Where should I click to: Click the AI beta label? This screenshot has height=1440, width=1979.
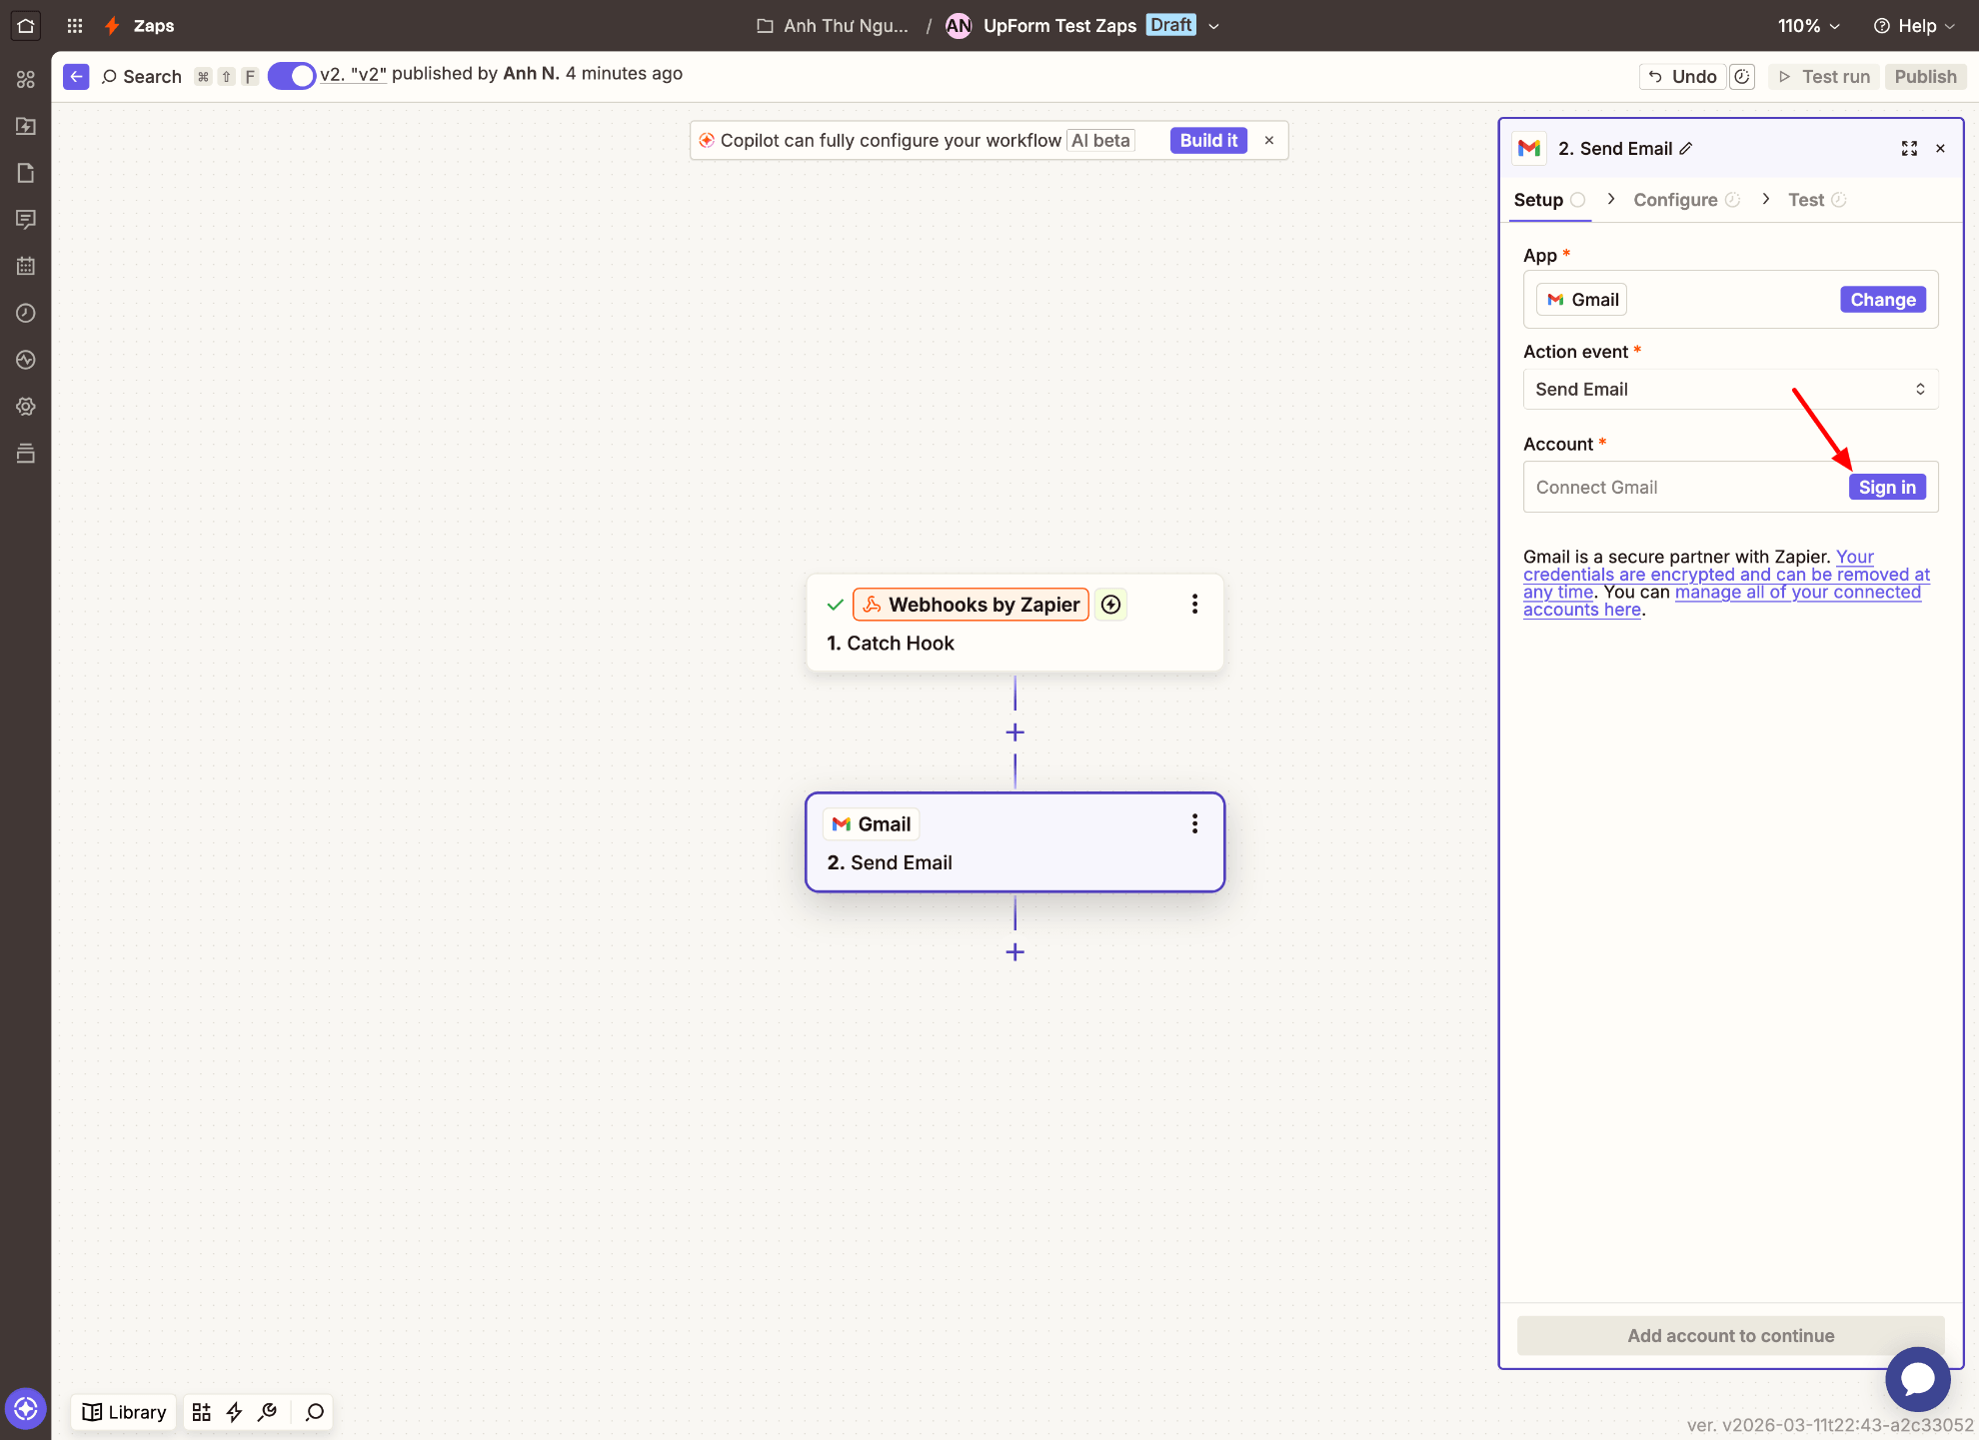[1100, 141]
